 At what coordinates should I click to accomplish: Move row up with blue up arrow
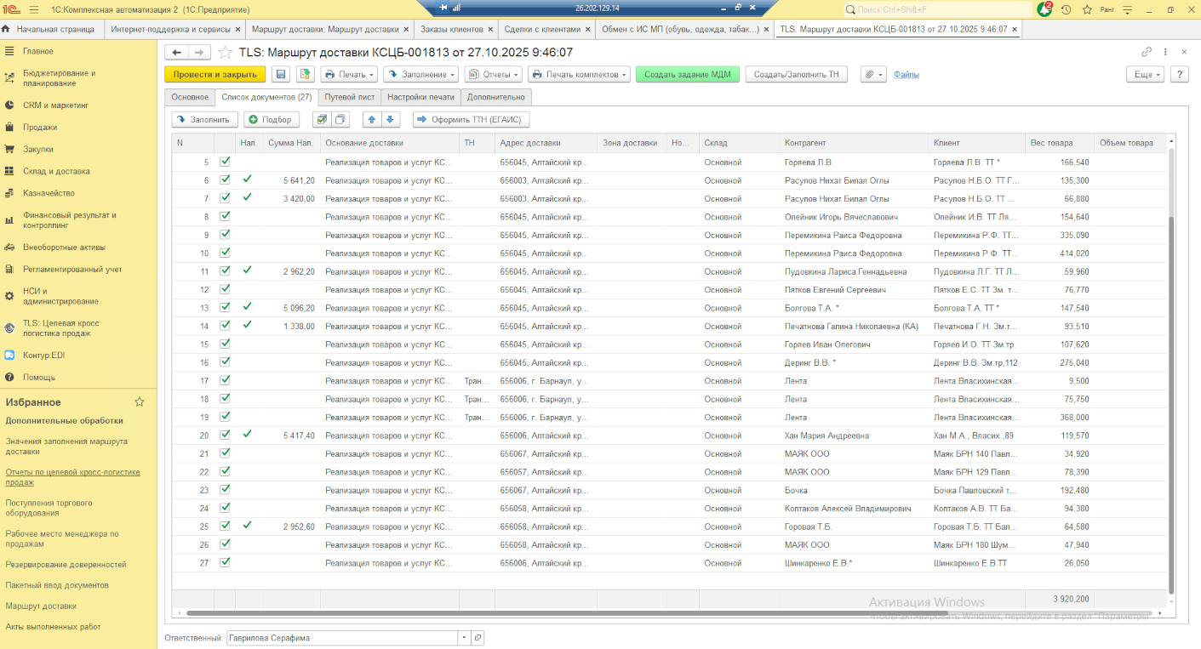pyautogui.click(x=371, y=120)
